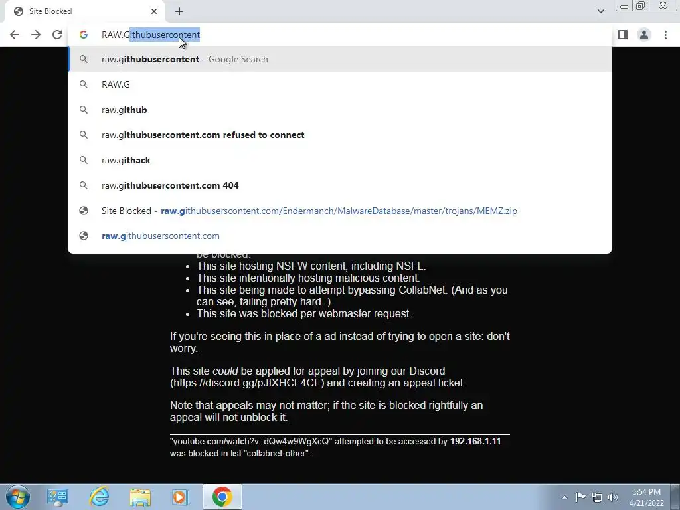Select the 'raw.githack' suggestion

pyautogui.click(x=340, y=160)
